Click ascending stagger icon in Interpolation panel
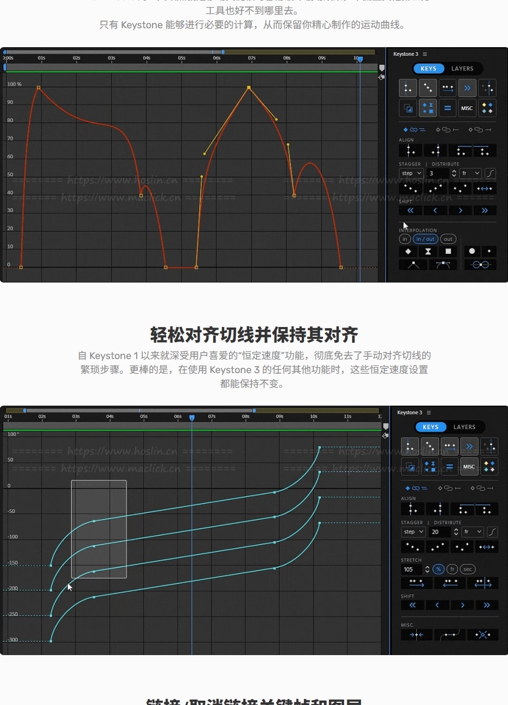Screen dimensions: 508x705 [435, 188]
